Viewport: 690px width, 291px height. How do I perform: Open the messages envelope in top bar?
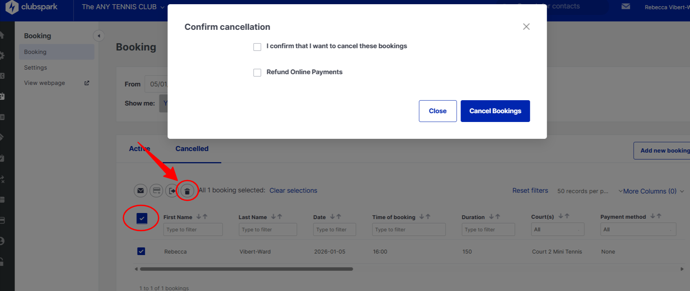click(x=626, y=7)
